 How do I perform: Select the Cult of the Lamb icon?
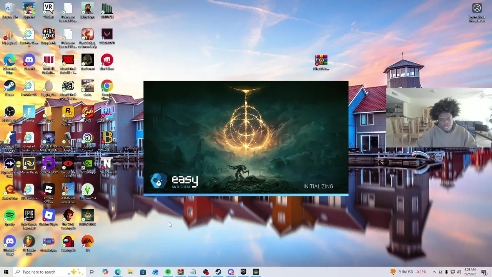tap(68, 168)
